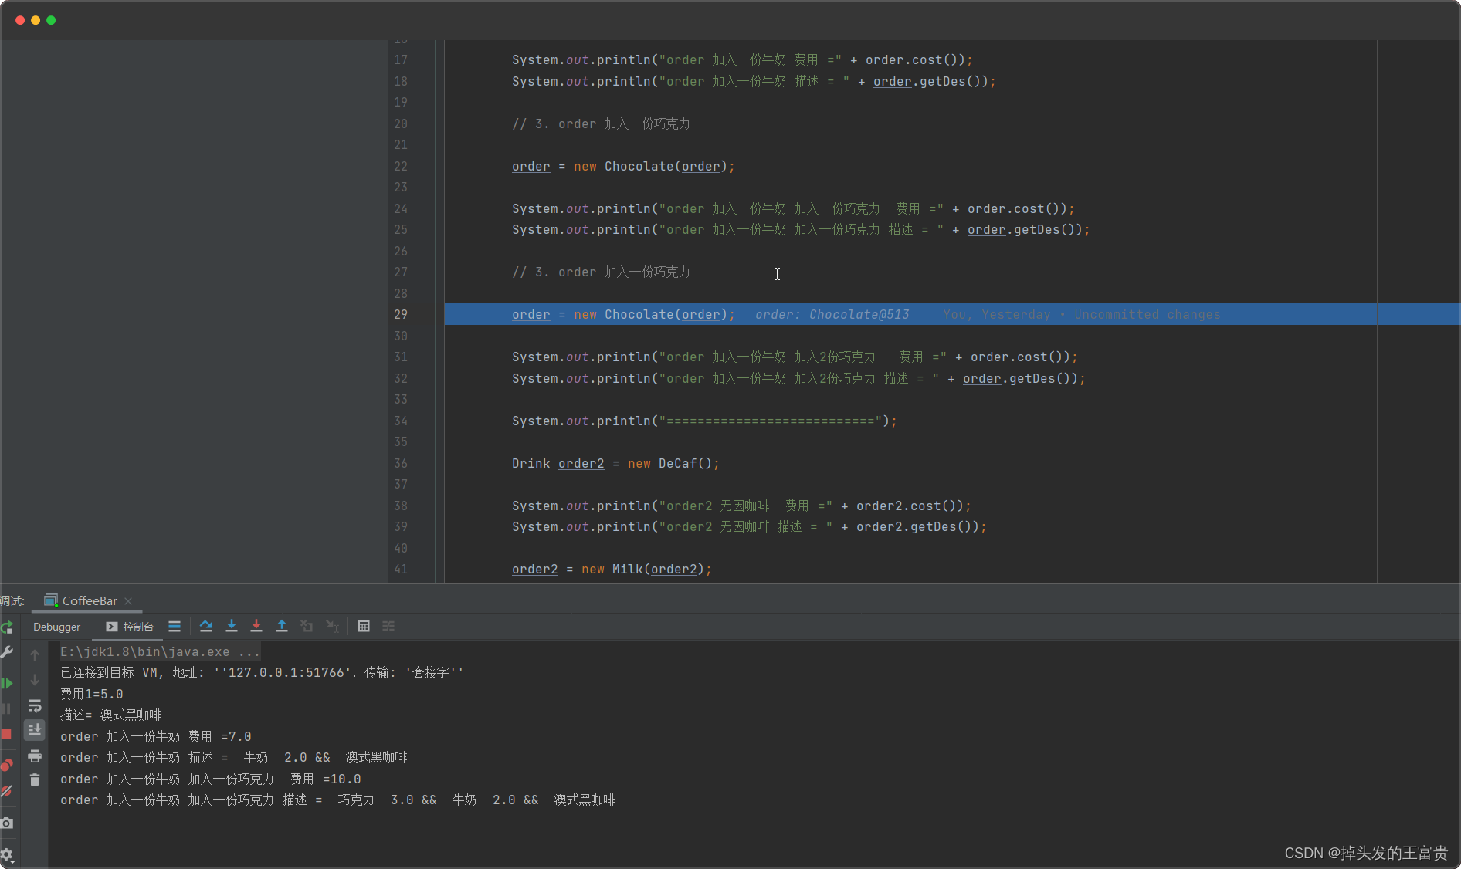1461x869 pixels.
Task: Toggle scroll to end of console
Action: 35,729
